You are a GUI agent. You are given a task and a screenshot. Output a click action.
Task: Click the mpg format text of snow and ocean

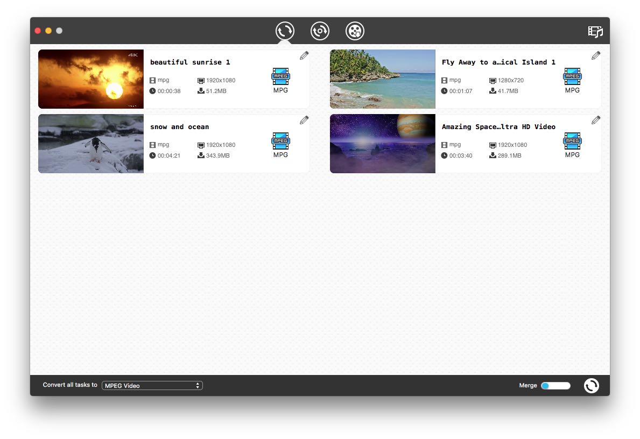click(163, 144)
